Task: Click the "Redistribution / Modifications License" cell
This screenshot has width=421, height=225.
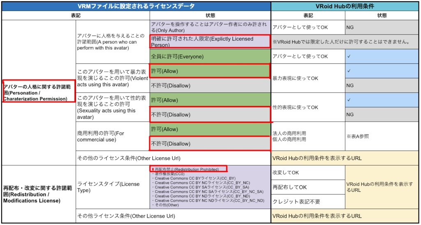Action: [39, 194]
